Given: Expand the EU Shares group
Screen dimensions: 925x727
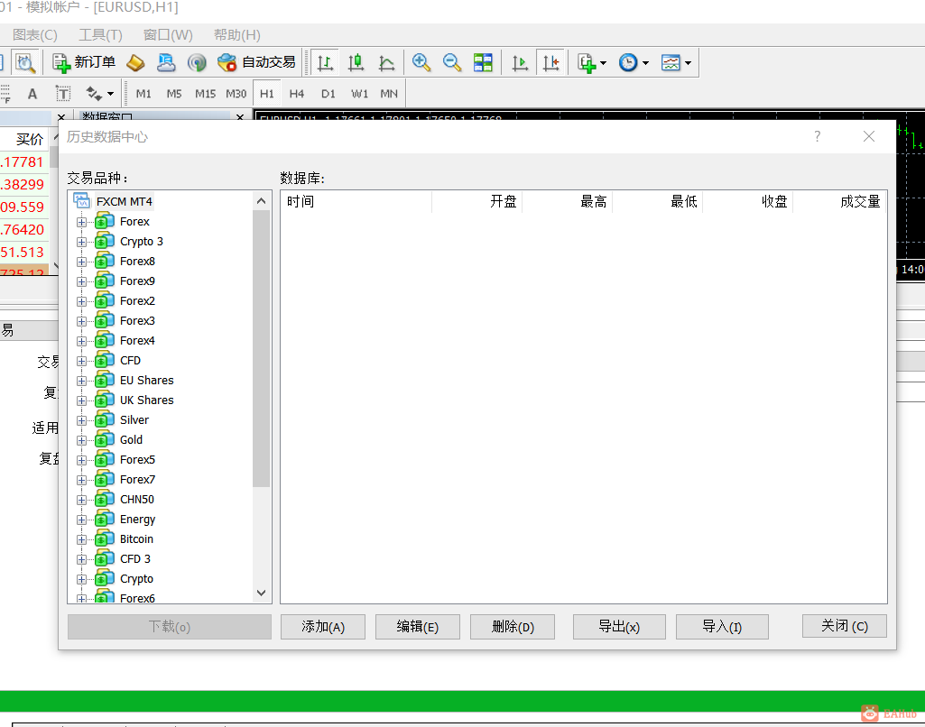Looking at the screenshot, I should tap(81, 381).
